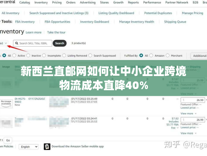Click the search magnifier icon
The image size is (207, 156).
tap(17, 43)
